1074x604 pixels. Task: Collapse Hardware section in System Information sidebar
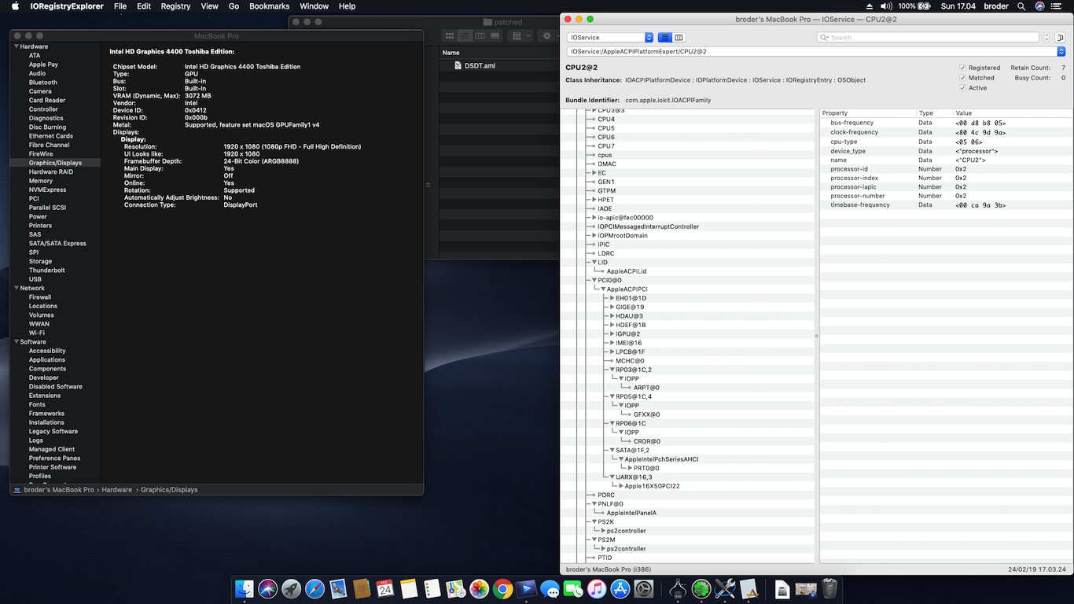coord(16,46)
